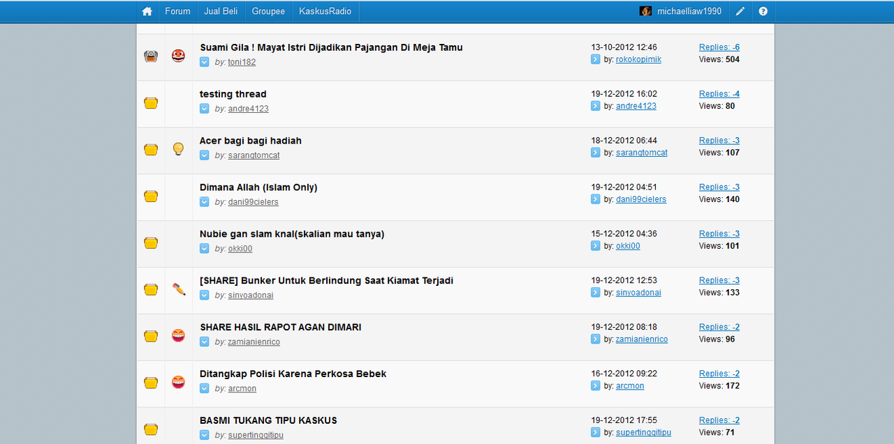Viewport: 894px width, 444px height.
Task: Click the grinning emoticon on SHARE HASIL RAPOT
Action: (178, 335)
